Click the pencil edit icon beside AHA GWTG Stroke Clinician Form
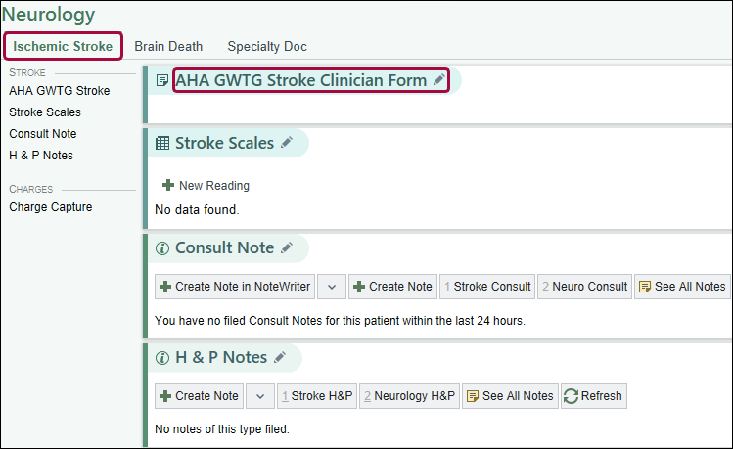 [x=439, y=80]
